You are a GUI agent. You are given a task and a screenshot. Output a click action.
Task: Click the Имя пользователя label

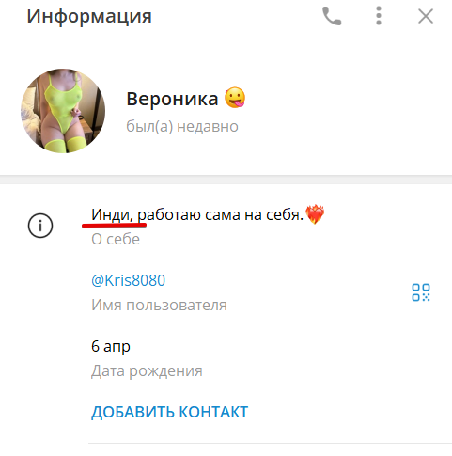coord(159,305)
